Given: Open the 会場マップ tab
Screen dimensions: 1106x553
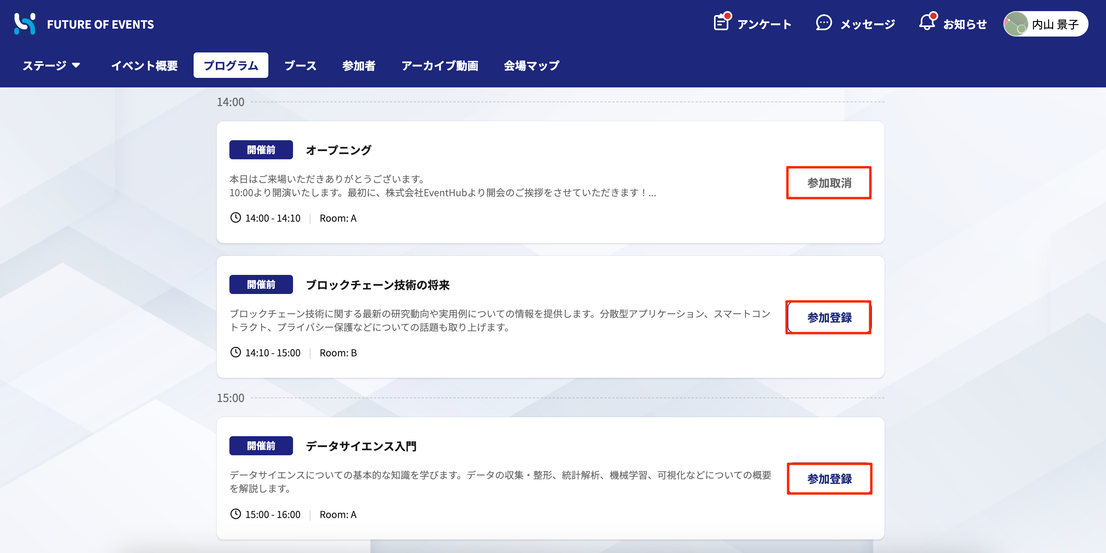Looking at the screenshot, I should click(531, 65).
